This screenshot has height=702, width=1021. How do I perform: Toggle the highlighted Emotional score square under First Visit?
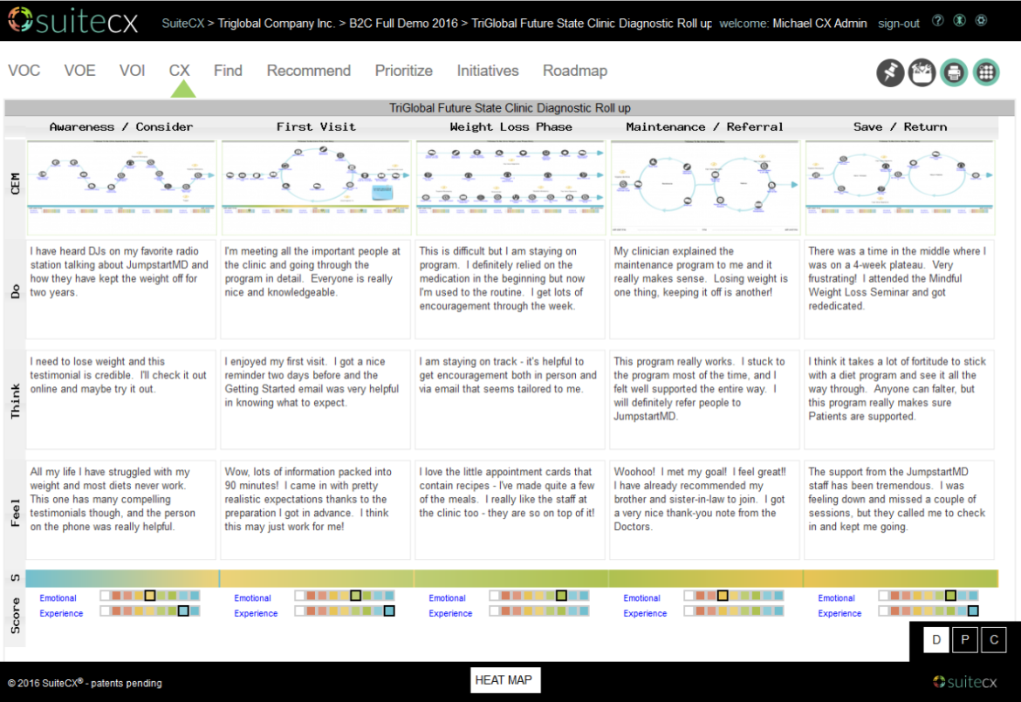(x=355, y=597)
